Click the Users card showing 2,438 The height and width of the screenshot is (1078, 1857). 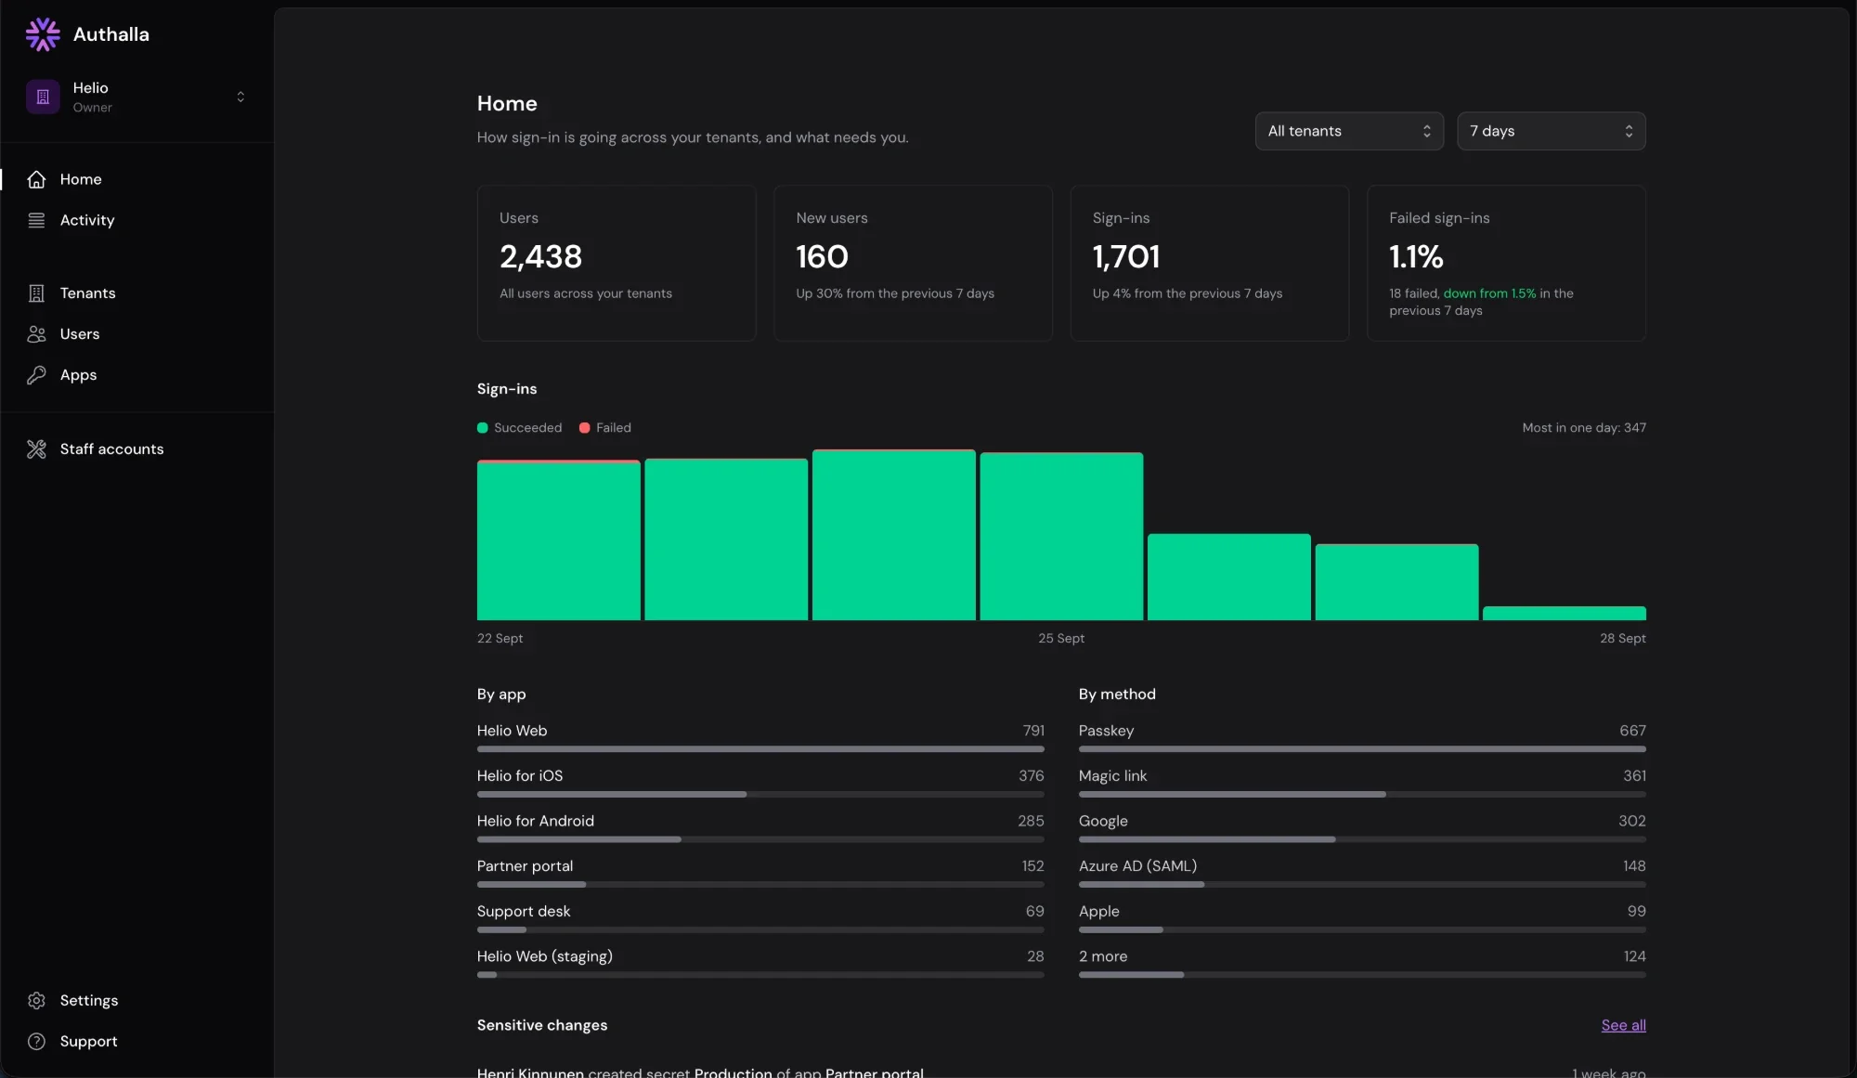pyautogui.click(x=617, y=263)
